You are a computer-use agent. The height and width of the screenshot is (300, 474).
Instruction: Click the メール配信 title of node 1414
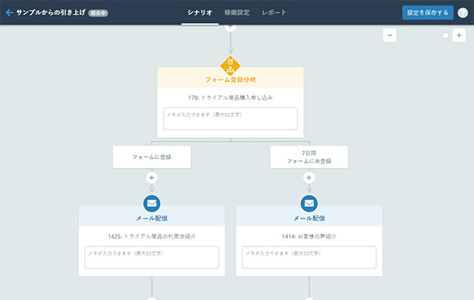(x=309, y=219)
